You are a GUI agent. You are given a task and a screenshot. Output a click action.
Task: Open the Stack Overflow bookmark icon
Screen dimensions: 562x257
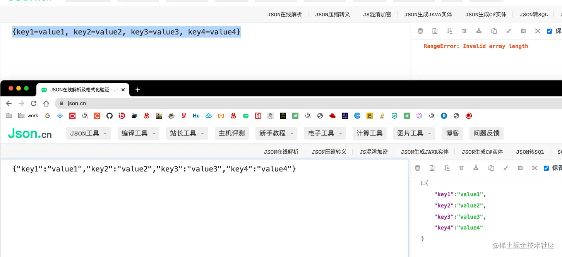(x=382, y=115)
